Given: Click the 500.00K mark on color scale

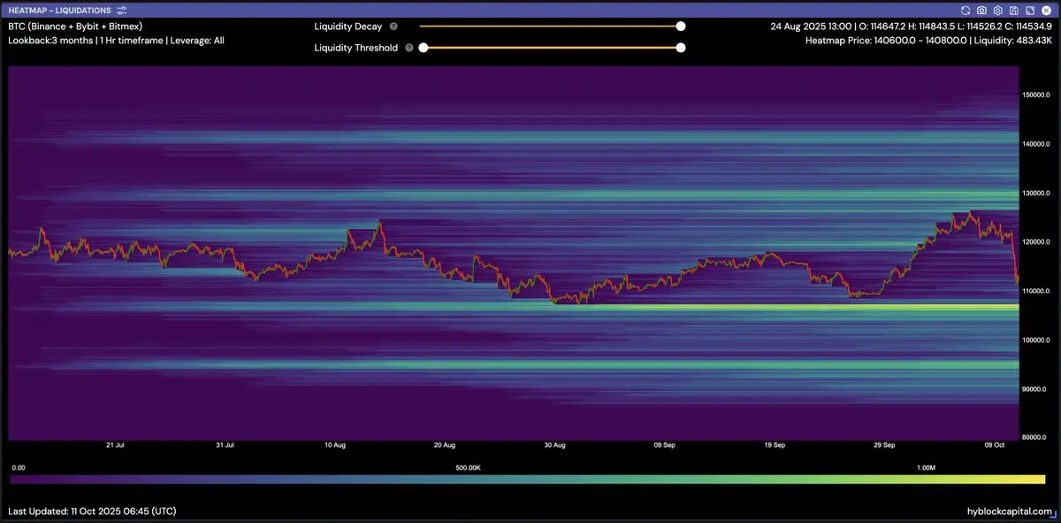Looking at the screenshot, I should [469, 467].
